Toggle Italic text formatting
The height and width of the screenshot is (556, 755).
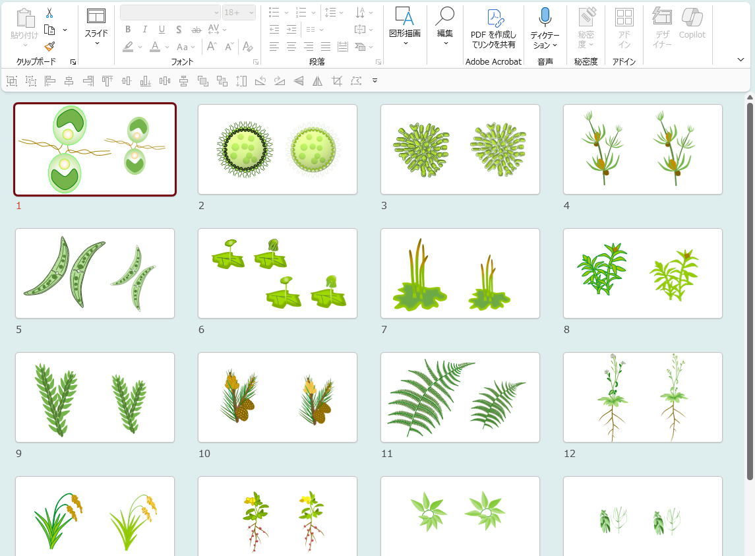[145, 30]
